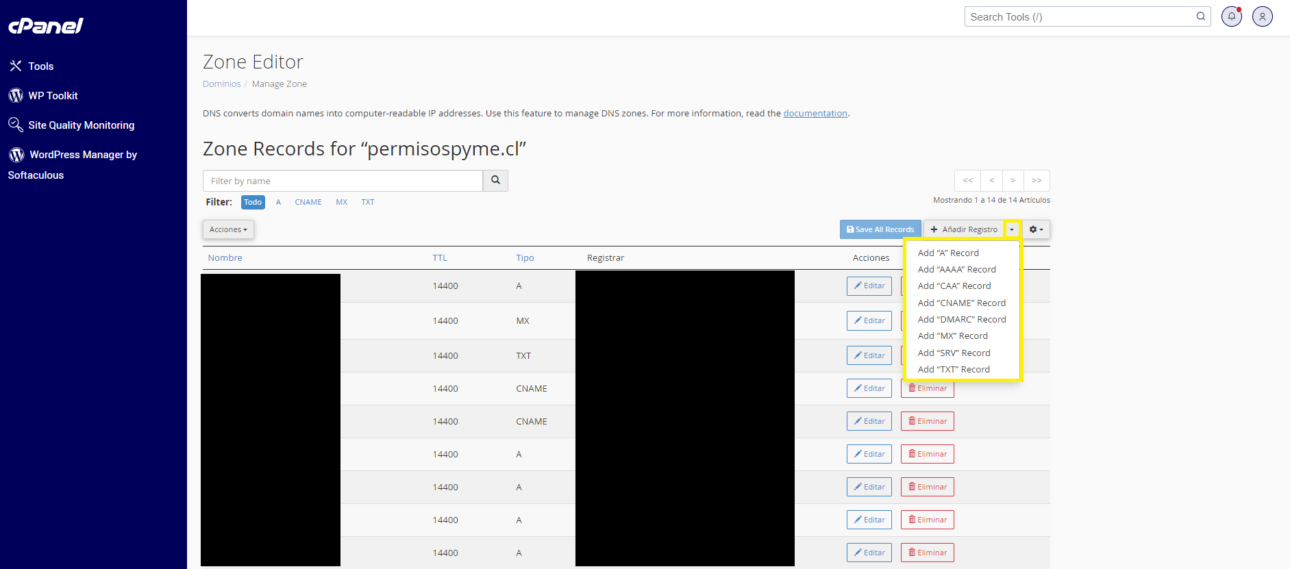Screen dimensions: 1290x569
Task: Click the cPanel logo
Action: 45,26
